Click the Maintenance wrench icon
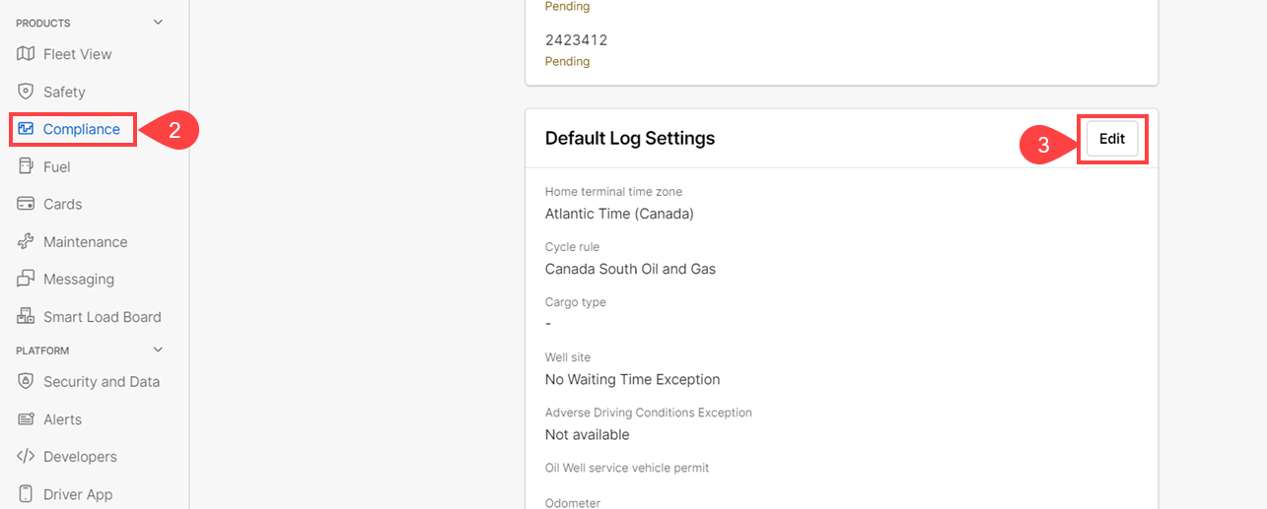 coord(27,242)
